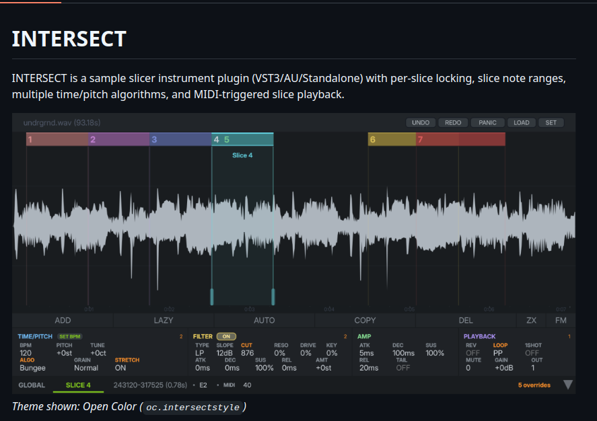
Task: Edit the filter envelope SUS 100% value
Action: pyautogui.click(x=265, y=368)
